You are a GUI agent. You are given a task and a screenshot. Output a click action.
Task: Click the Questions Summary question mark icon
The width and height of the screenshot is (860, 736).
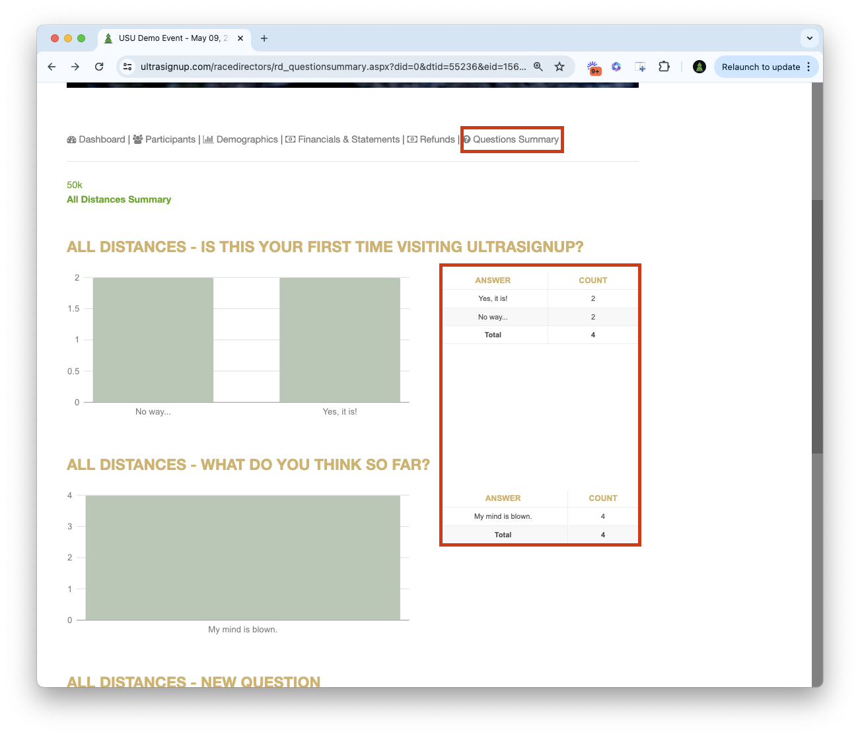tap(467, 140)
